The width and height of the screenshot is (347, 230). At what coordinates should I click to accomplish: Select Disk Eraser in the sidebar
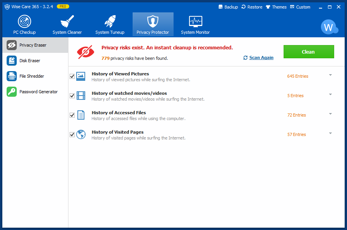pyautogui.click(x=35, y=61)
